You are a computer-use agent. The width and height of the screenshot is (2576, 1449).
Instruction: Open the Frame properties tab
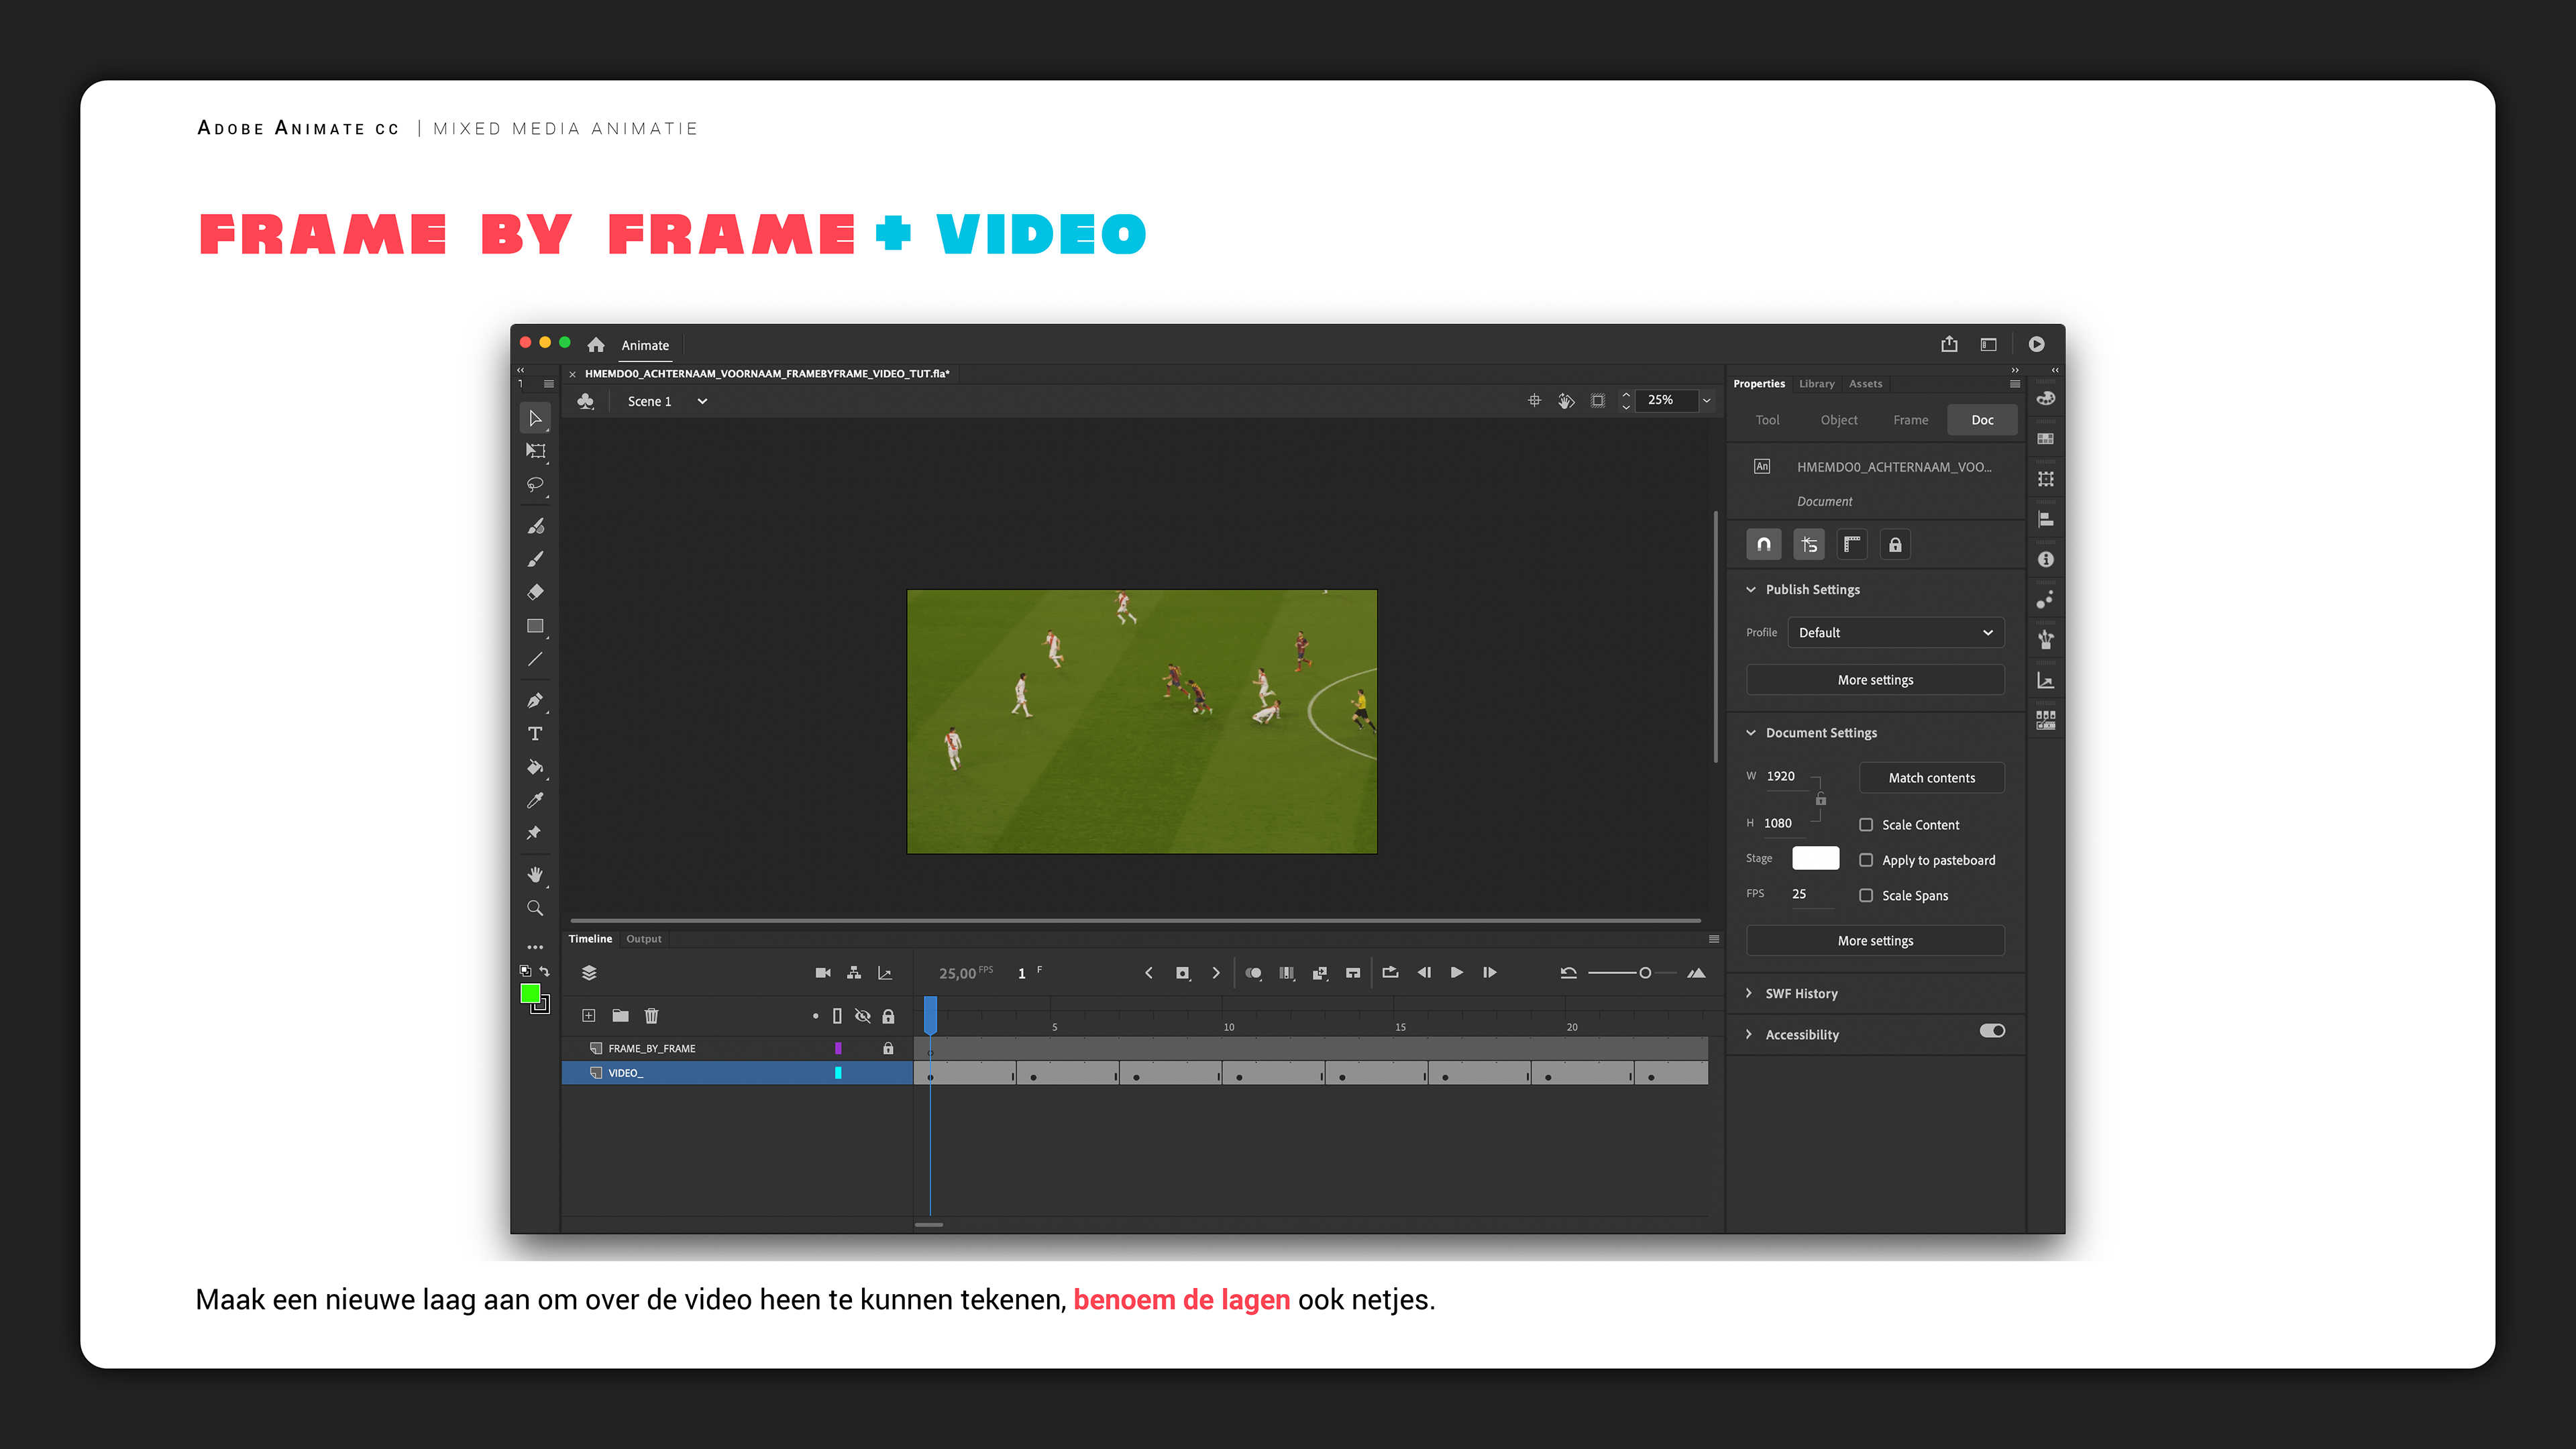point(1910,420)
